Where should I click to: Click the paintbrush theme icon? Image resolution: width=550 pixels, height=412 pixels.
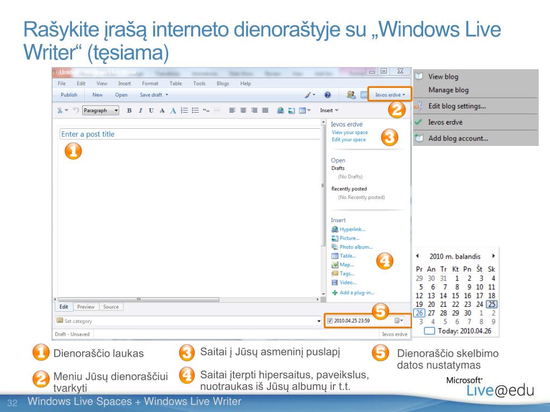coord(308,94)
